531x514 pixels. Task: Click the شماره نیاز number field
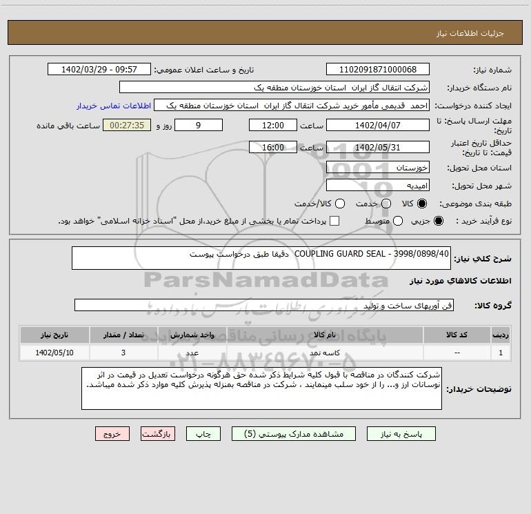[x=377, y=70]
